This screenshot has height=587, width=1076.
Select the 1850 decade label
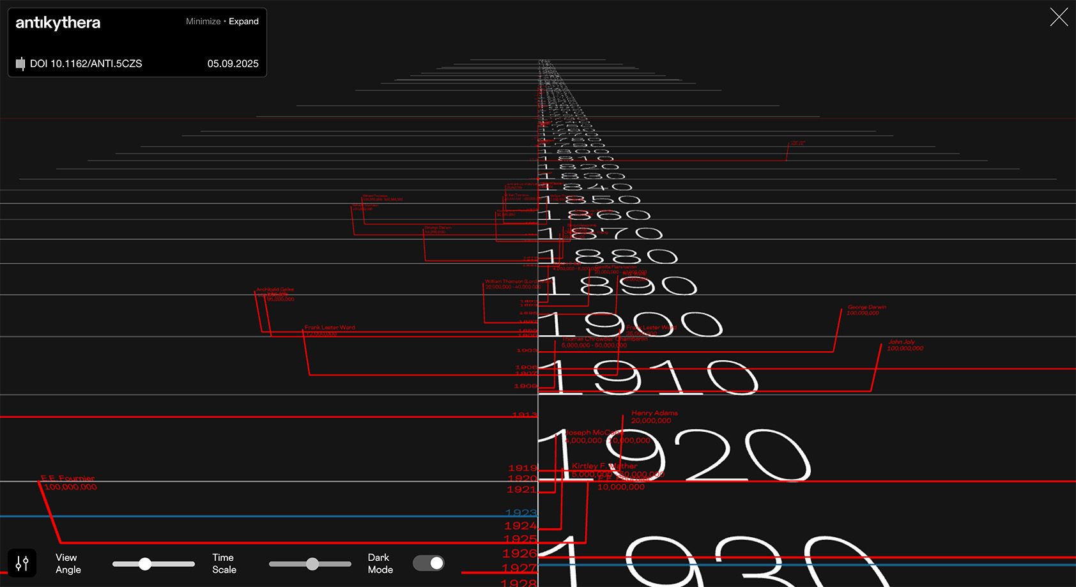coord(590,200)
